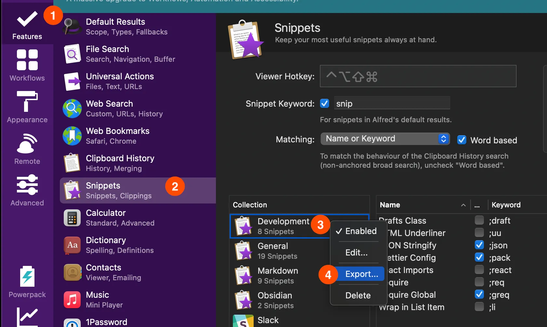
Task: Uncheck the Word based checkbox
Action: coord(462,140)
